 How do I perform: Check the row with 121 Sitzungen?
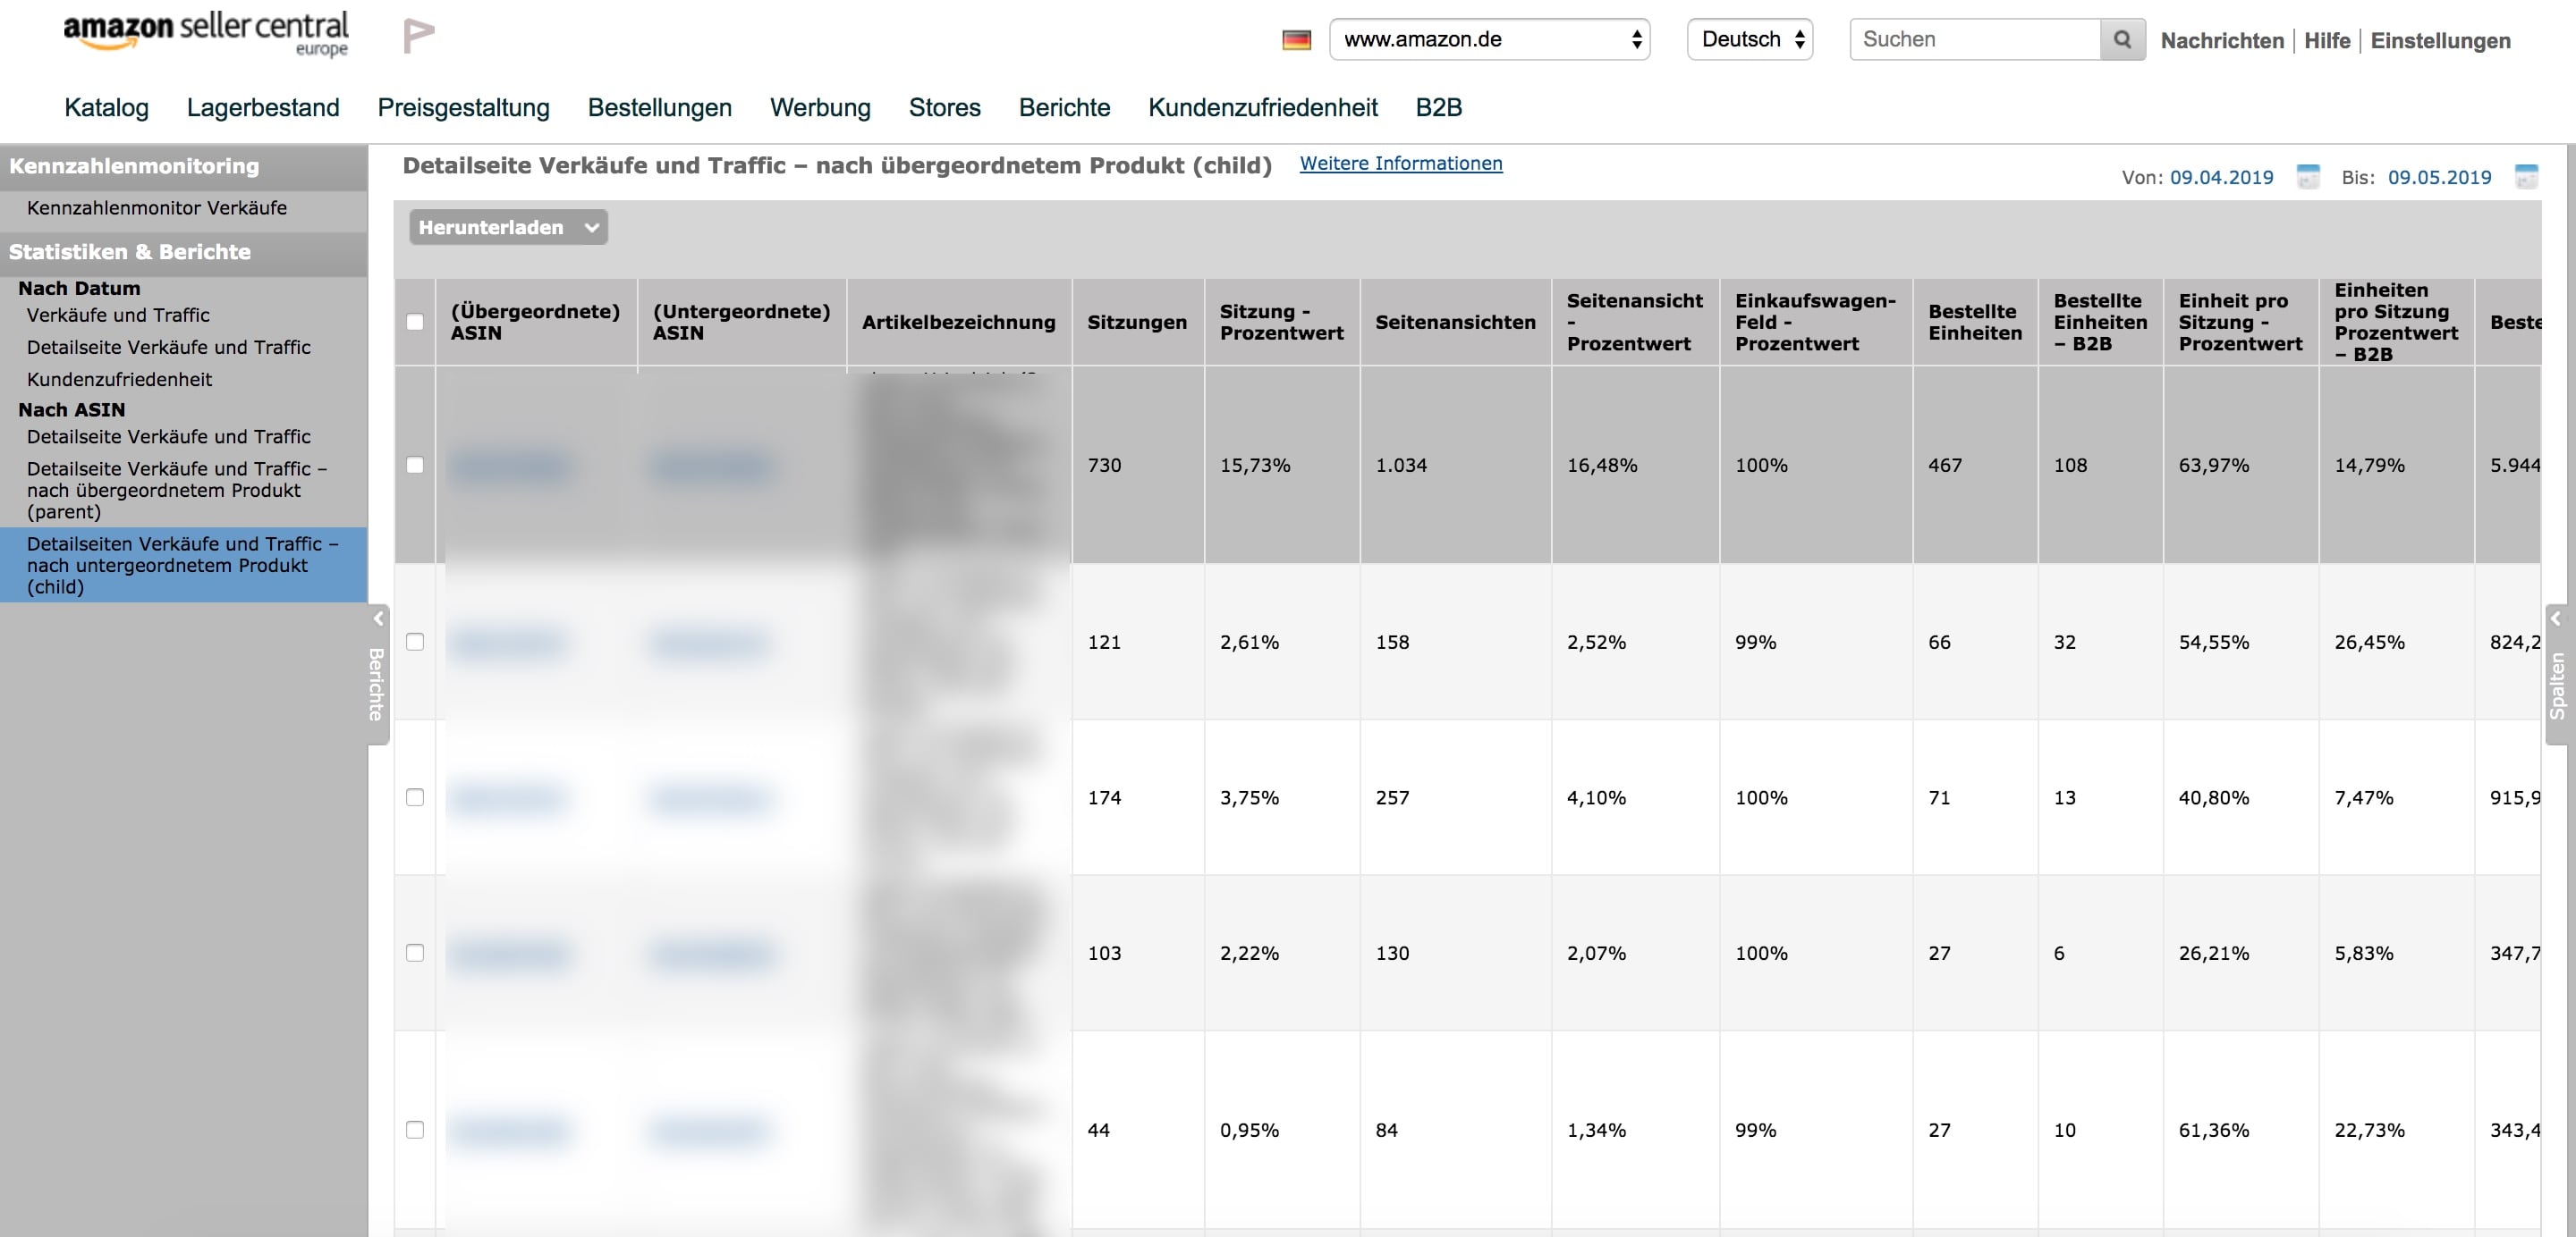(415, 642)
